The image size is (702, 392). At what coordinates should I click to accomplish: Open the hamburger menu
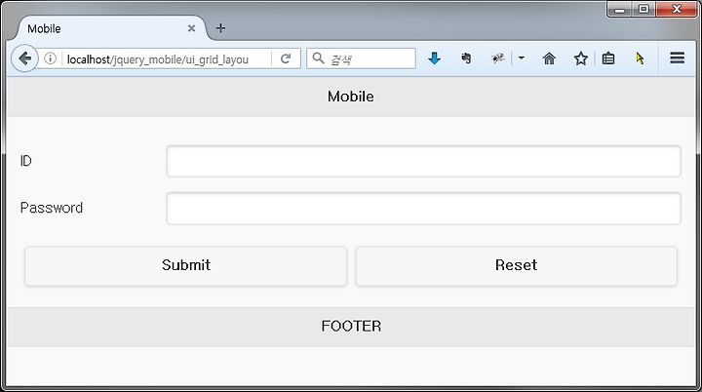pos(677,58)
